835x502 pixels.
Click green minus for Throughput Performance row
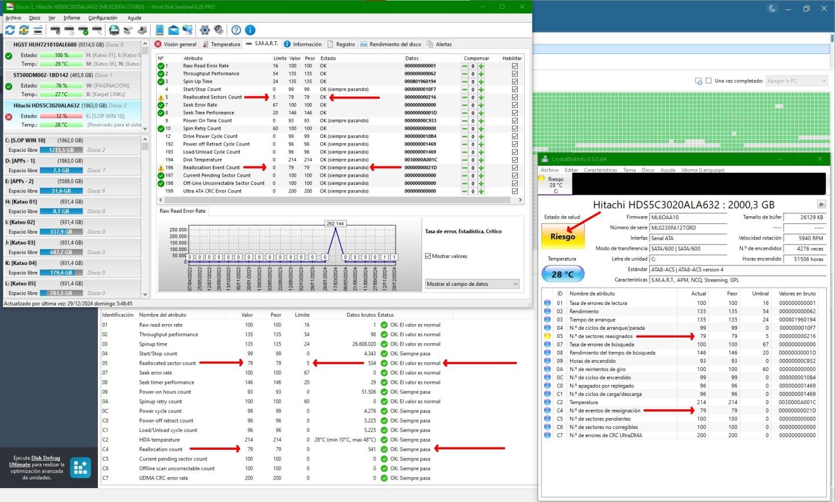pyautogui.click(x=464, y=74)
